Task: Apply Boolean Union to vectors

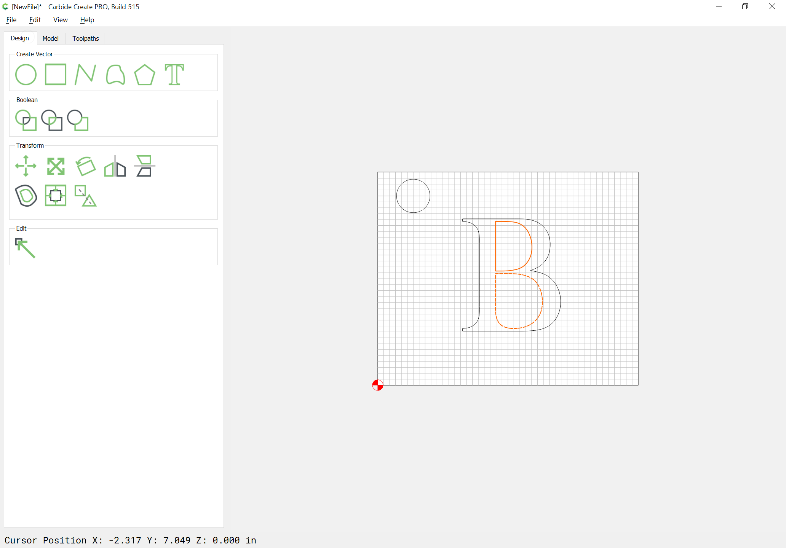Action: point(26,120)
